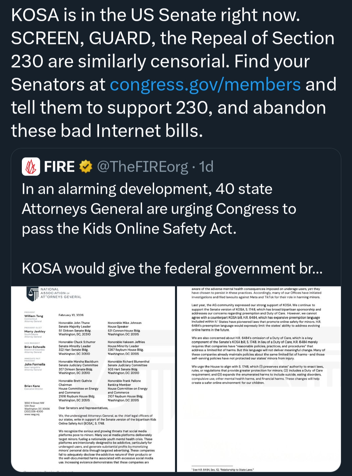Click the www.naag.org address in letterhead
The width and height of the screenshot is (352, 476).
(x=32, y=414)
